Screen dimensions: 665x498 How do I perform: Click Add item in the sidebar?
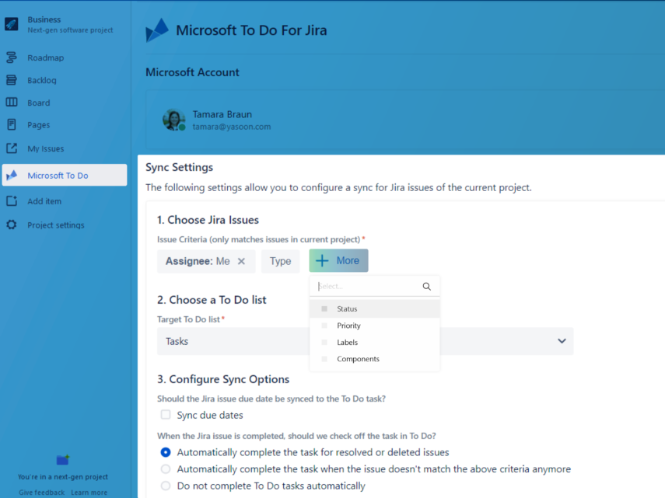44,201
